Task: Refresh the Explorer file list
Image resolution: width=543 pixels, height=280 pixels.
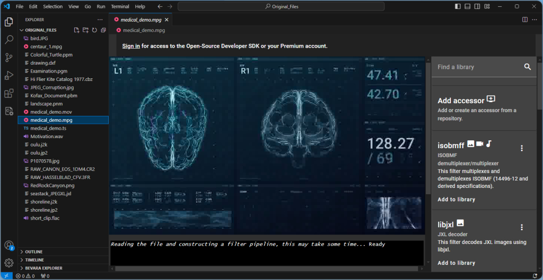Action: point(94,30)
